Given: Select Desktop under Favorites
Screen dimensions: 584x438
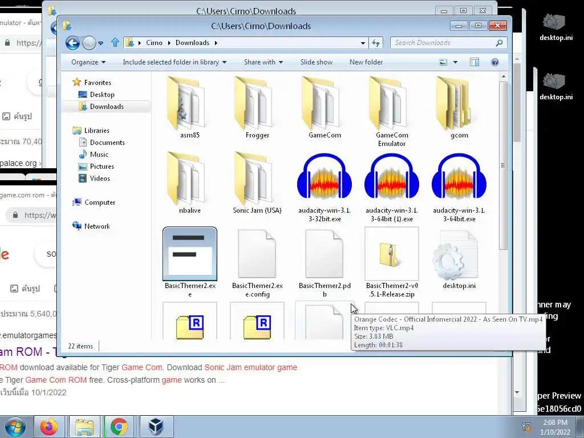Looking at the screenshot, I should pyautogui.click(x=102, y=95).
